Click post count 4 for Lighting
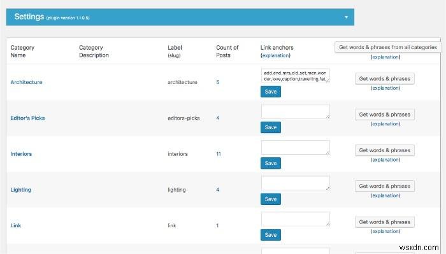This screenshot has width=446, height=254. pyautogui.click(x=218, y=190)
